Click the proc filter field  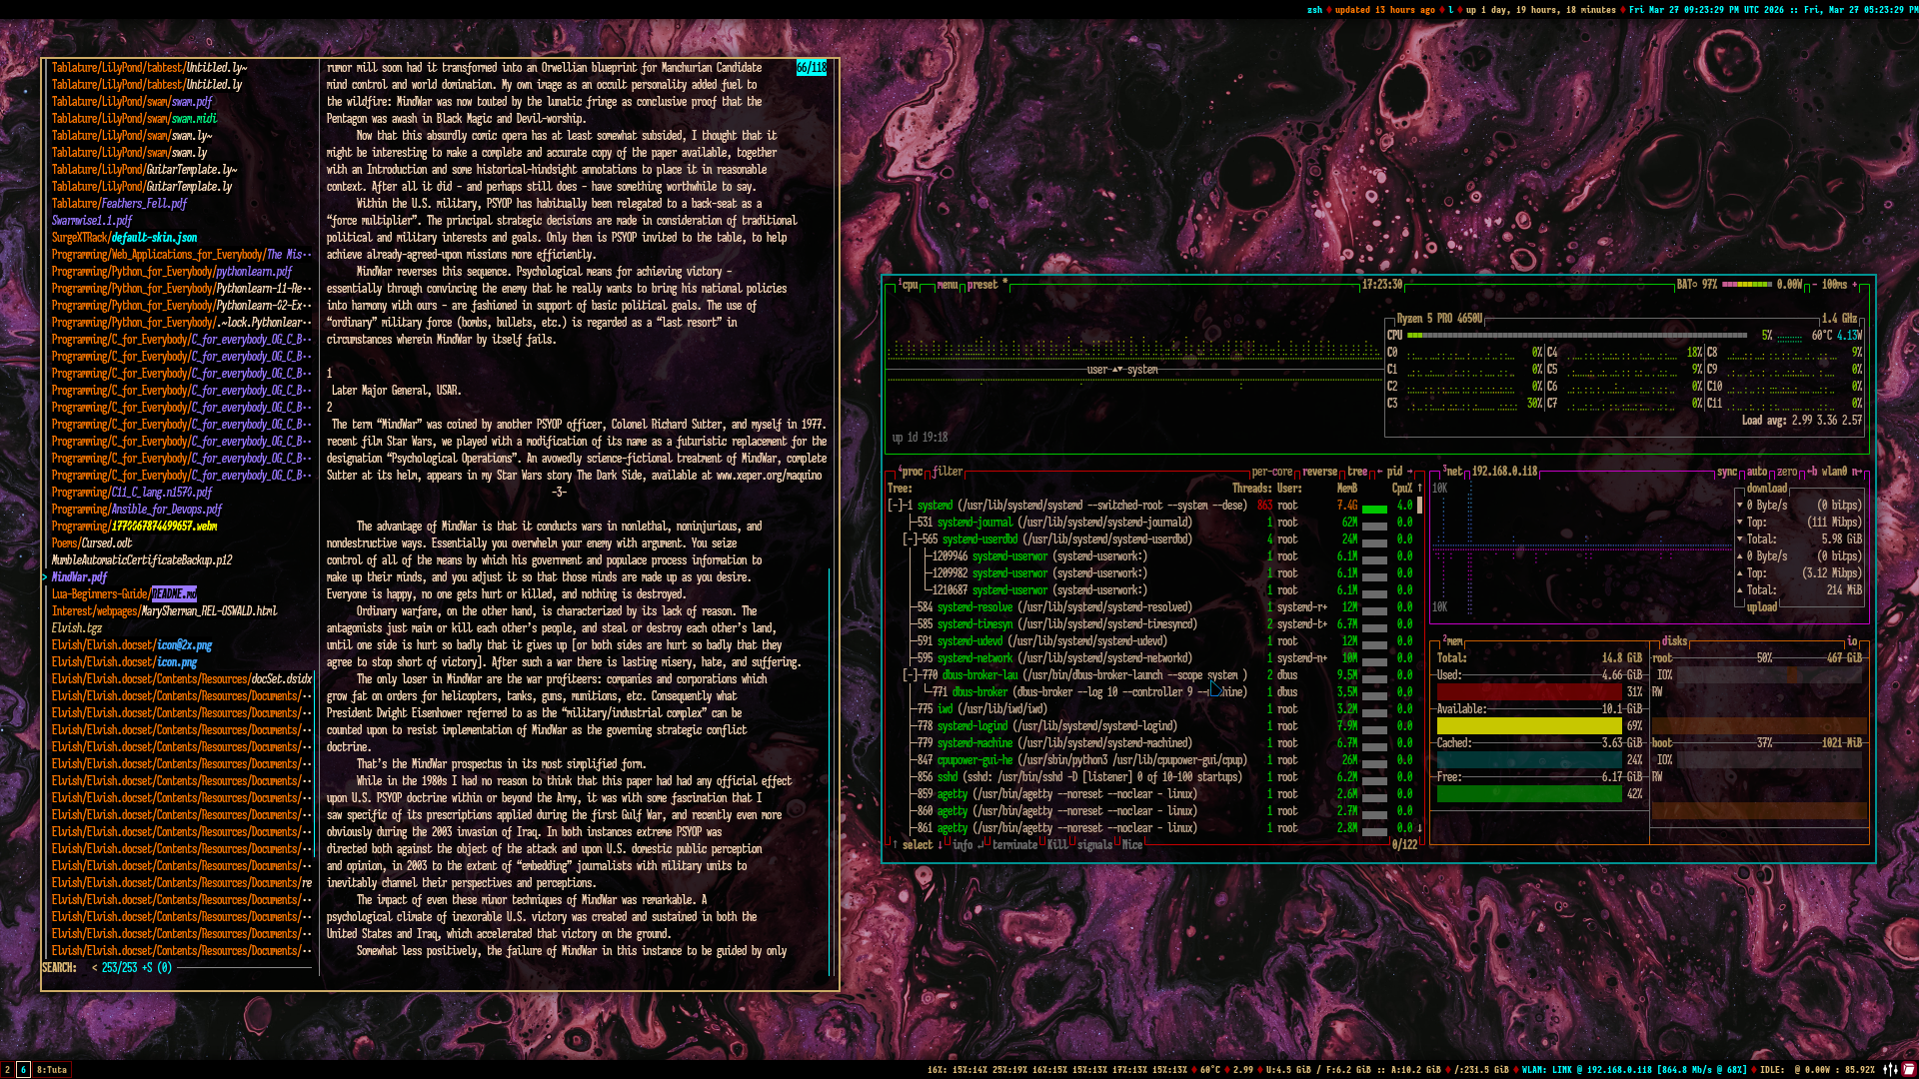tap(948, 472)
